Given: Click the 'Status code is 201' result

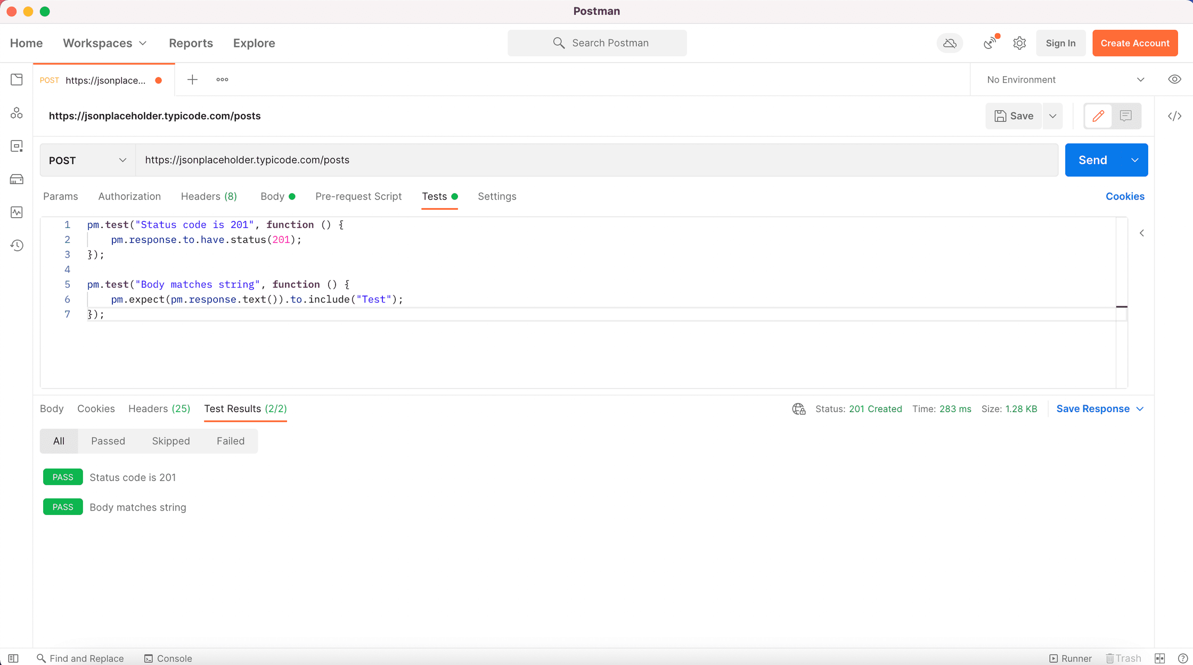Looking at the screenshot, I should pos(133,478).
